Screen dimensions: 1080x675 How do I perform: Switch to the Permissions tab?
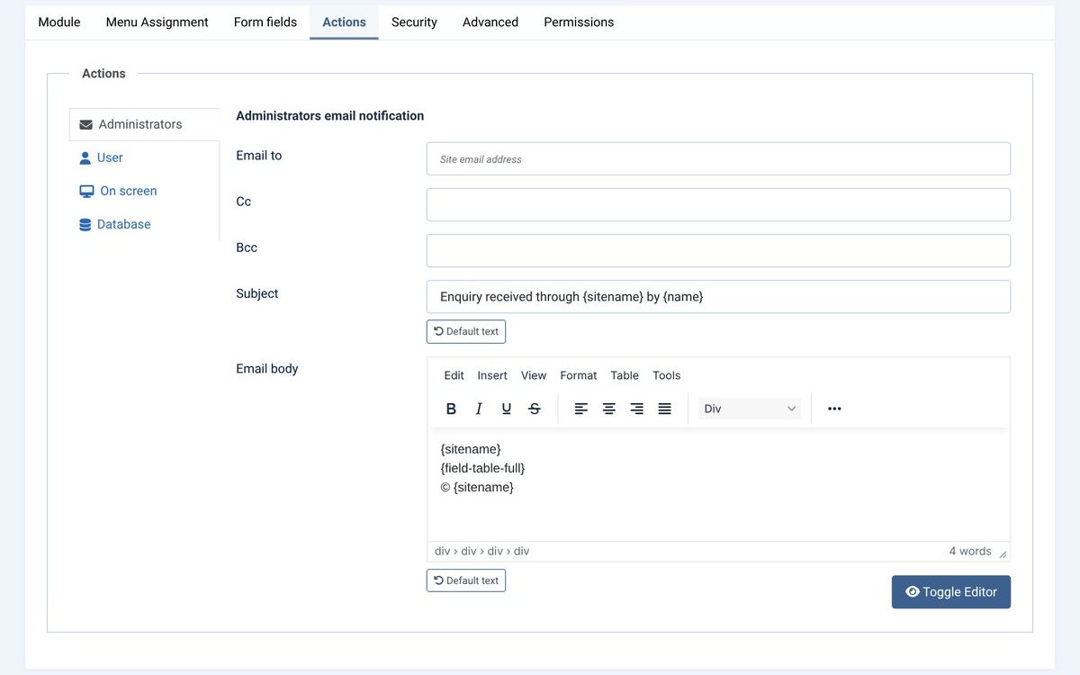coord(579,22)
